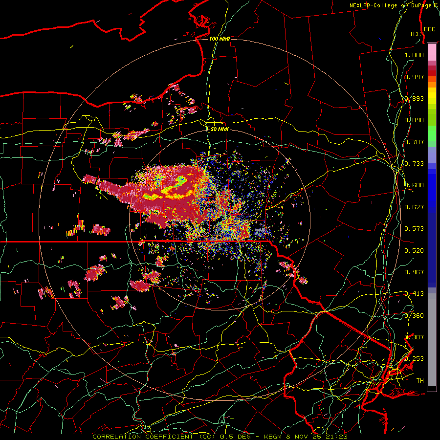Select the 0.307 scale value
Screen dimensions: 440x440
414,337
